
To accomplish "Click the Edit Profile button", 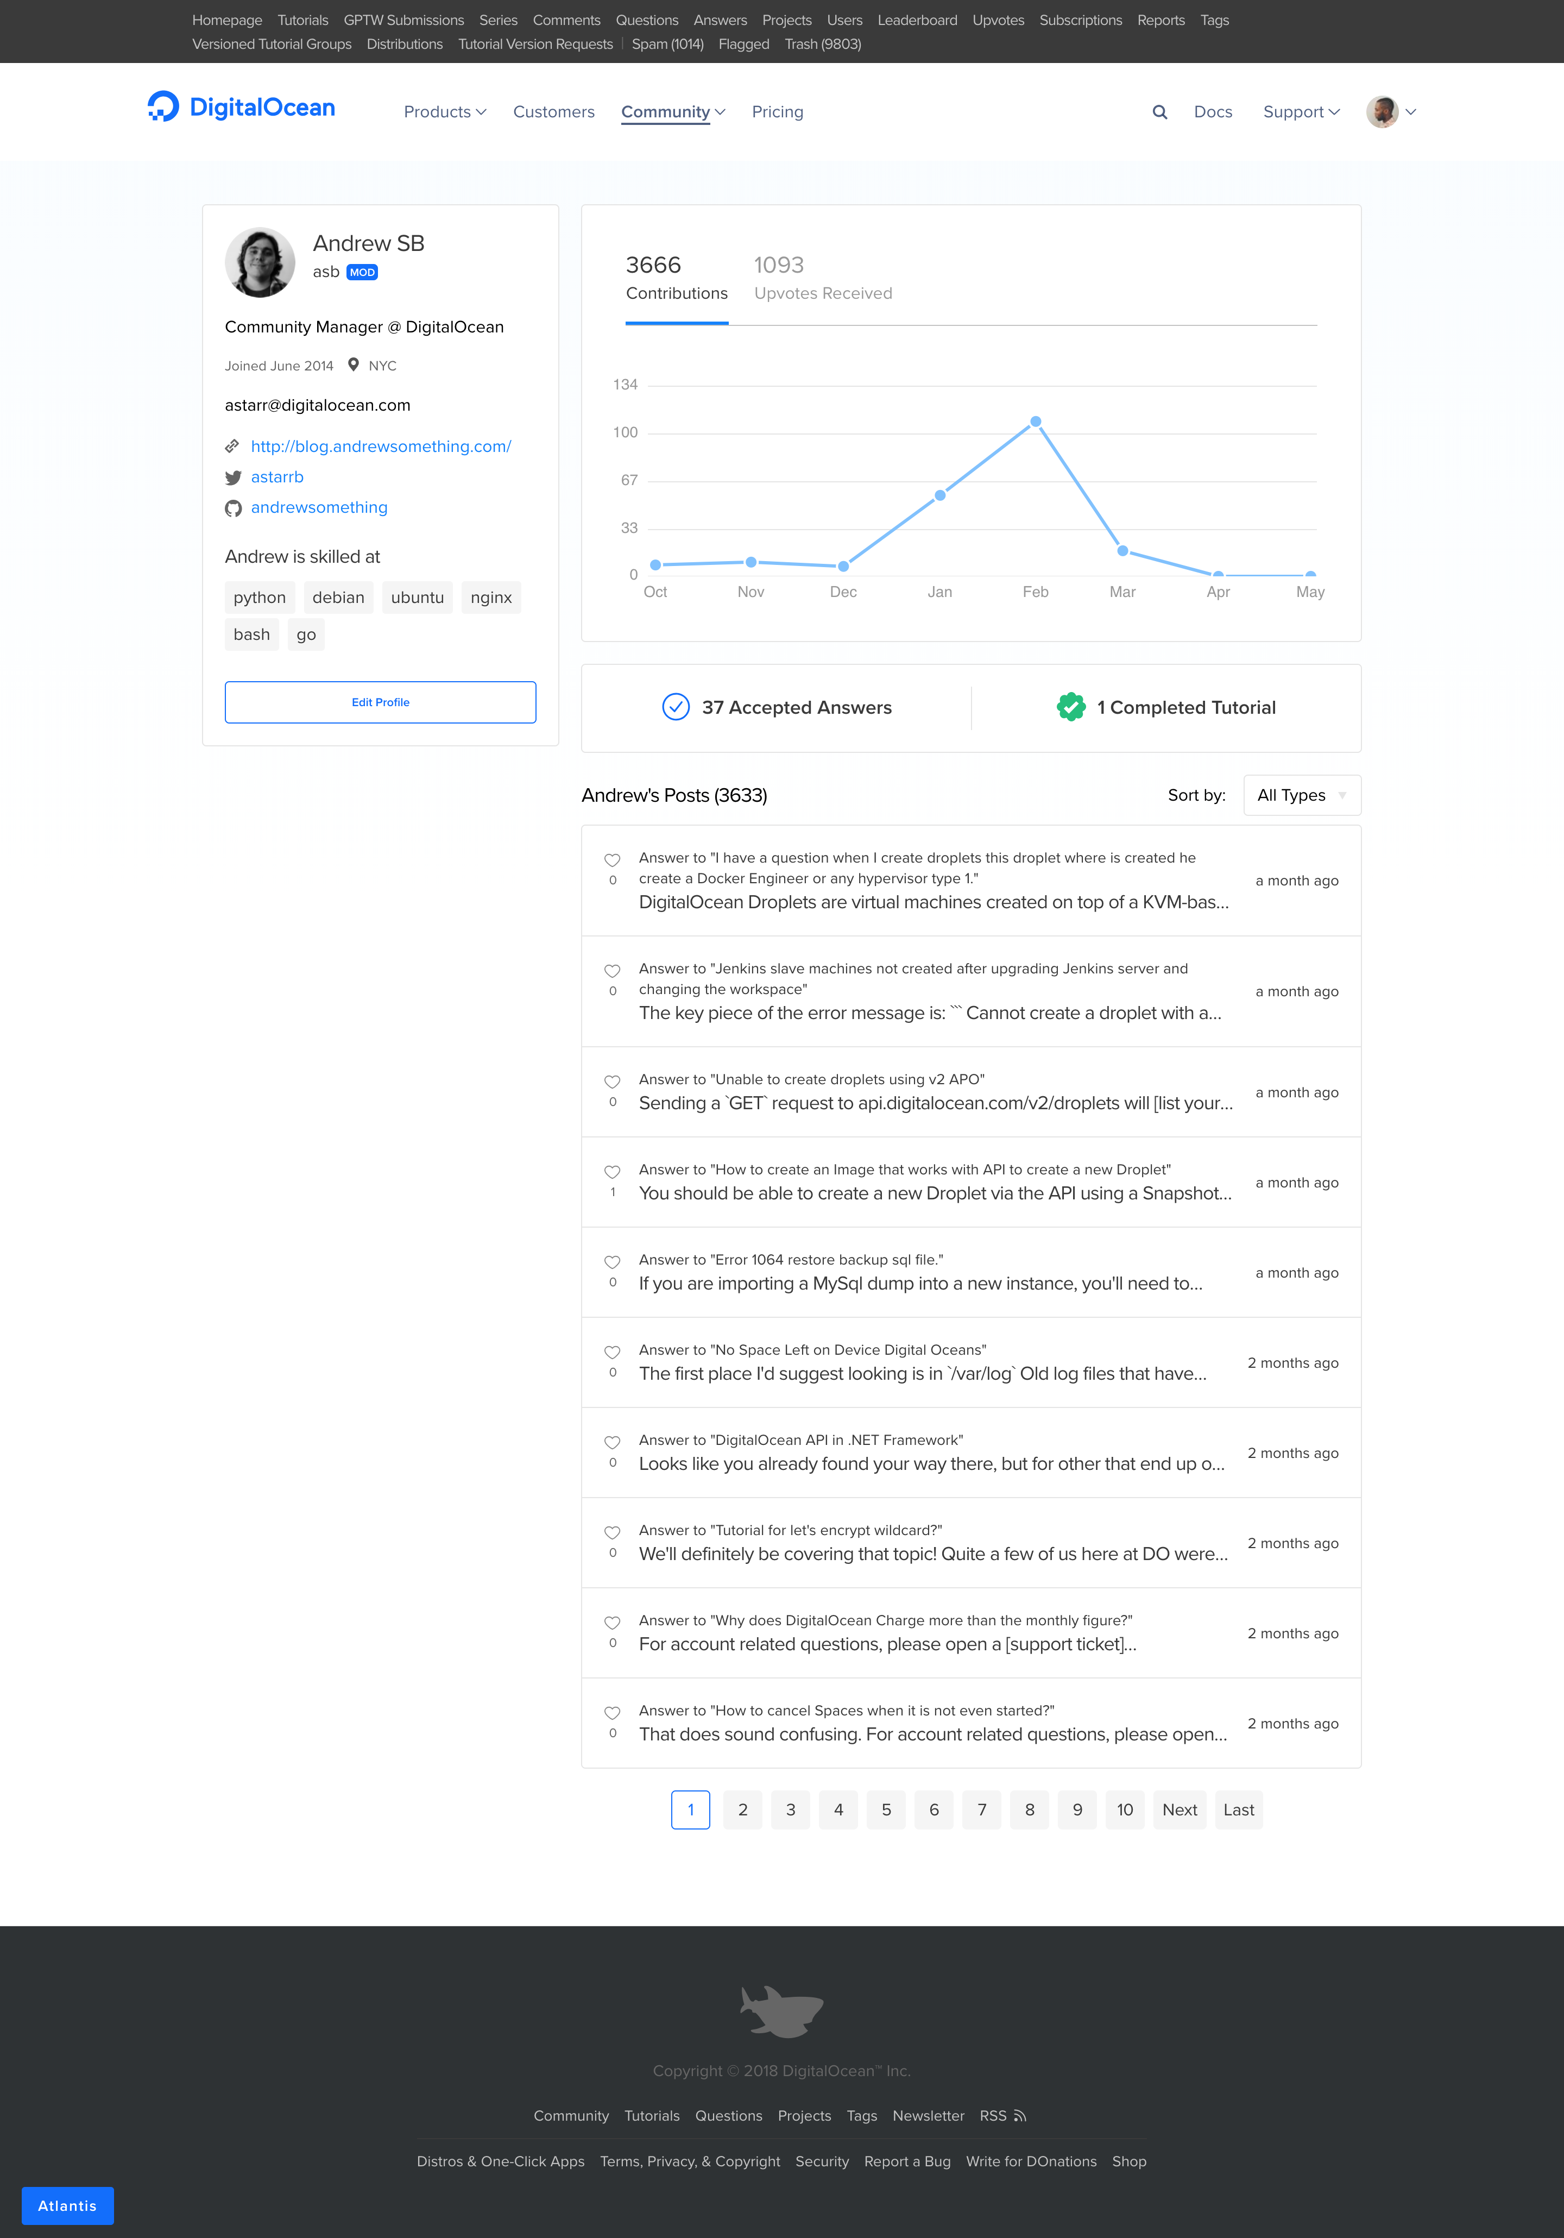I will pos(380,702).
